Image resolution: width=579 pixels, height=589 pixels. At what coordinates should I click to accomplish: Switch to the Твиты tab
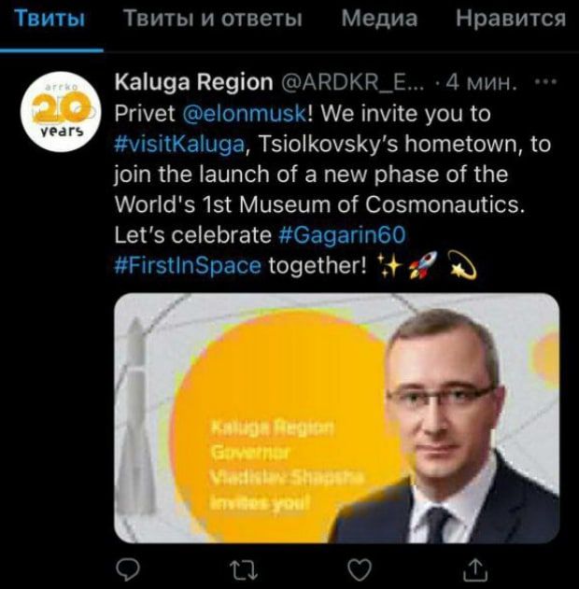point(49,18)
